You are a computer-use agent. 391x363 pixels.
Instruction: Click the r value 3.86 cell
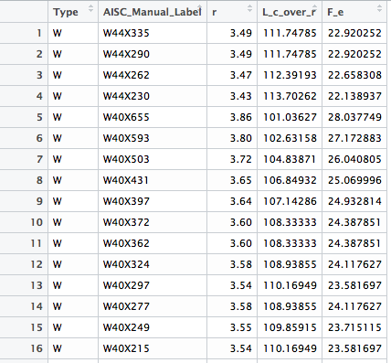[x=232, y=117]
